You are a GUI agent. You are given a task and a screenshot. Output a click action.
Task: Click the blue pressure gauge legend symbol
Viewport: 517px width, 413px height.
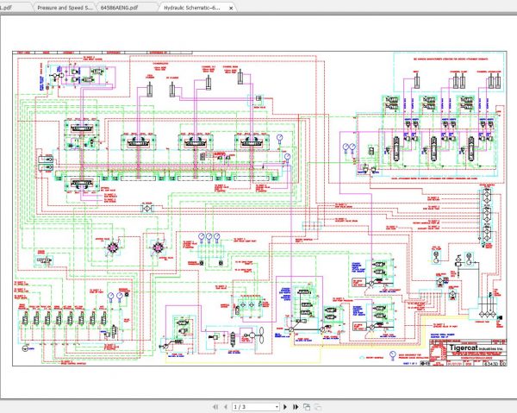tap(393, 355)
